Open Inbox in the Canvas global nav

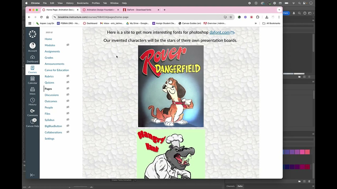click(32, 91)
